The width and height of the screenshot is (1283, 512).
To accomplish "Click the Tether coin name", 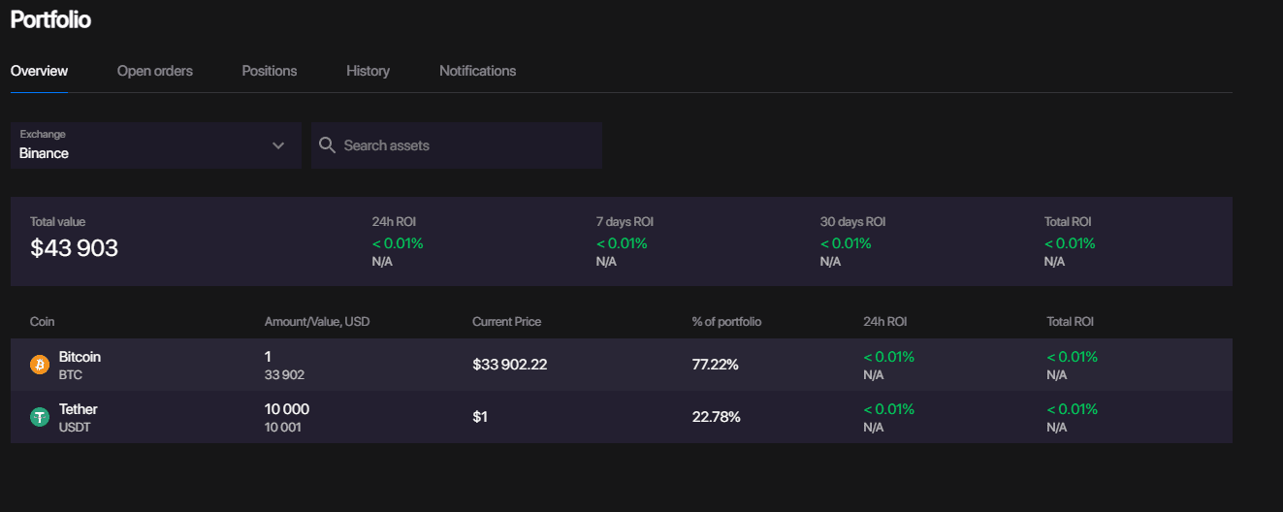I will click(x=79, y=409).
